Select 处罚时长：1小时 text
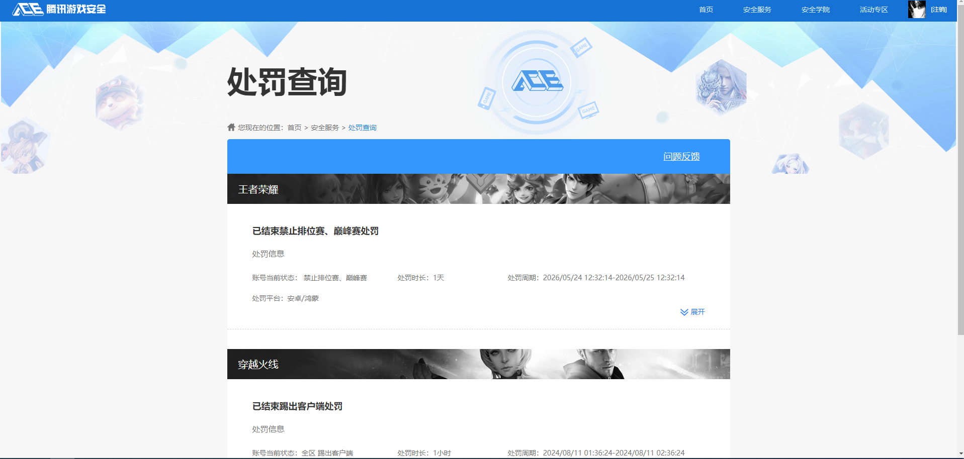Viewport: 964px width, 459px height. [424, 453]
